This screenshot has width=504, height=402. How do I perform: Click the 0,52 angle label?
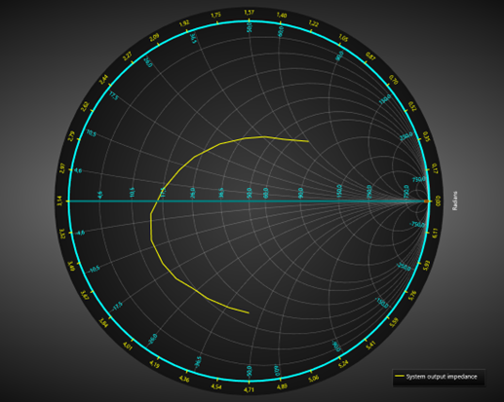coord(412,106)
